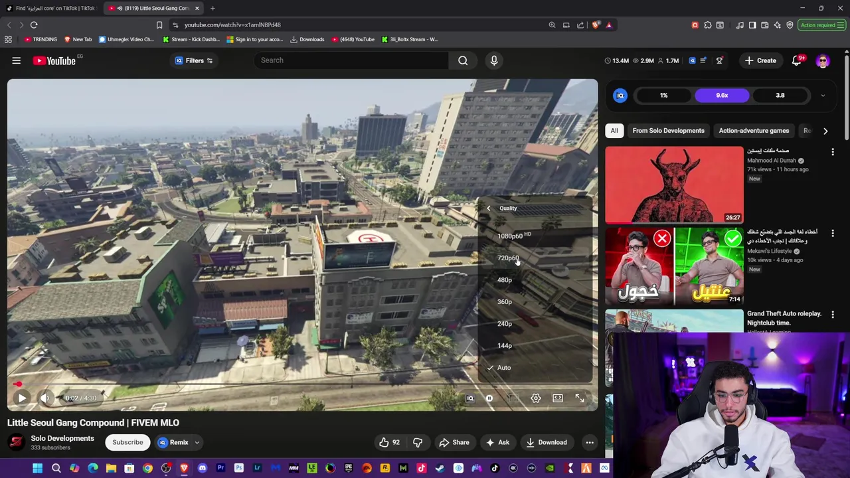Screen dimensions: 850x478
Task: Bookmark this page icon in address bar
Action: tap(159, 25)
